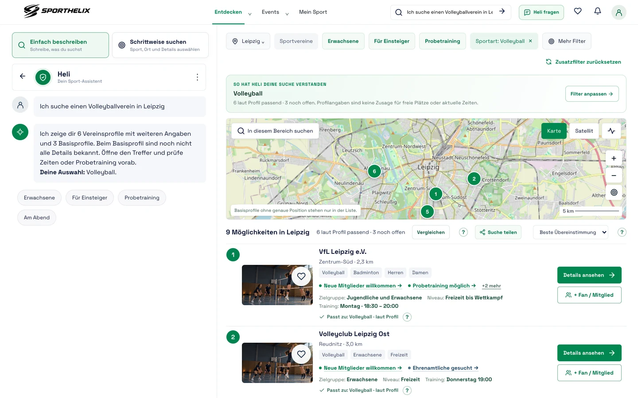Favorite Volleyclub Leipzig Ost with heart

(301, 354)
